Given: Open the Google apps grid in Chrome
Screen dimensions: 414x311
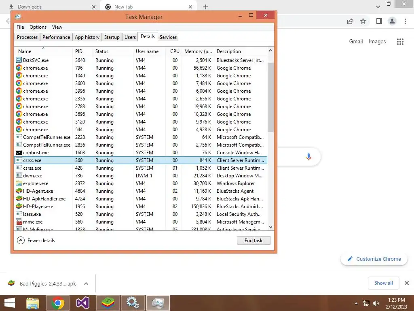Looking at the screenshot, I should click(x=400, y=42).
